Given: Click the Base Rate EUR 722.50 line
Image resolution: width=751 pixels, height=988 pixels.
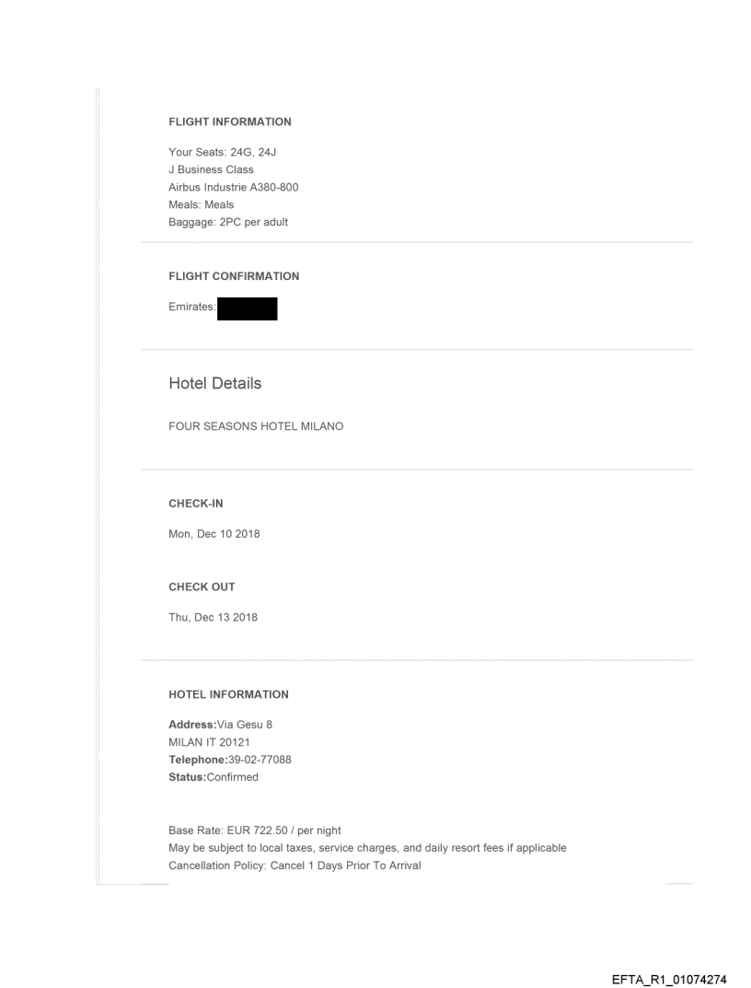Looking at the screenshot, I should (x=254, y=831).
